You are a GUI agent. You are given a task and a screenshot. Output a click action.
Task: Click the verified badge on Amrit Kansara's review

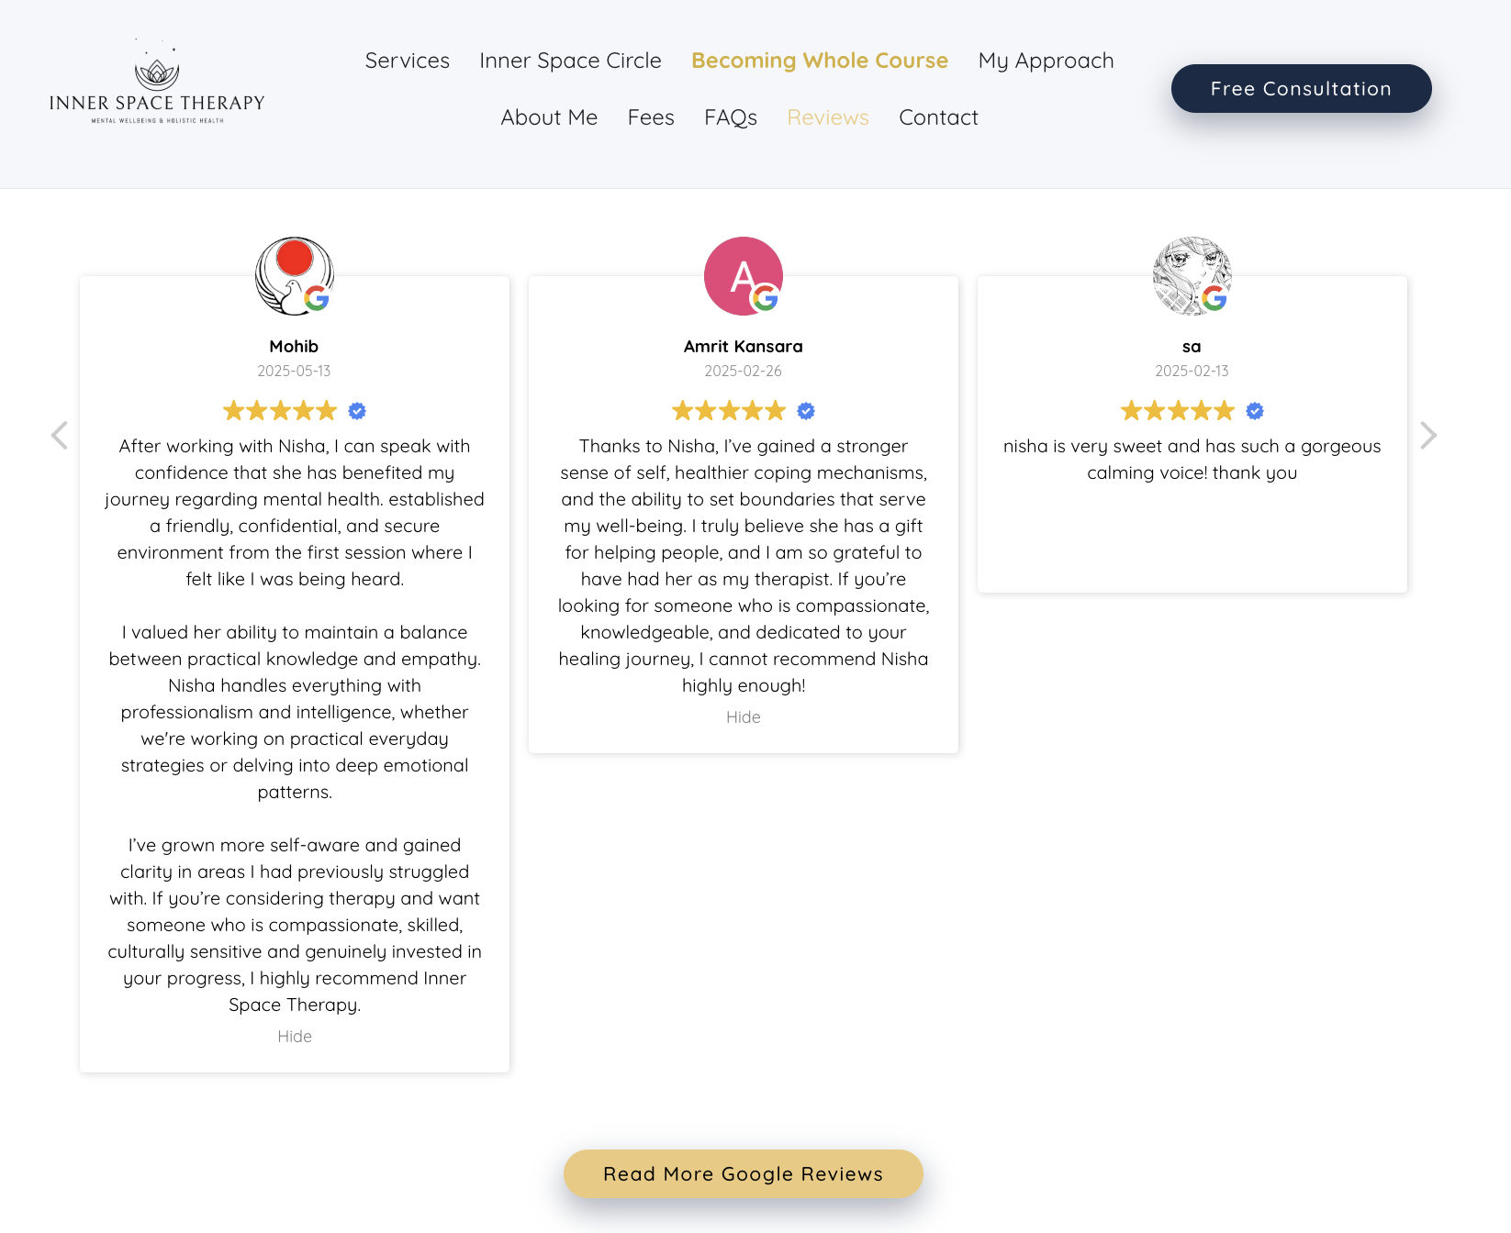[x=806, y=411]
